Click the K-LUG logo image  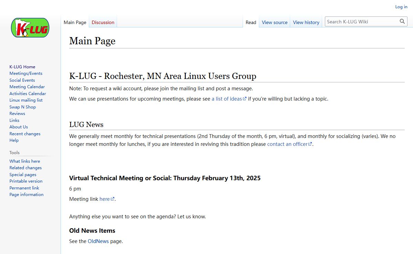pos(30,27)
